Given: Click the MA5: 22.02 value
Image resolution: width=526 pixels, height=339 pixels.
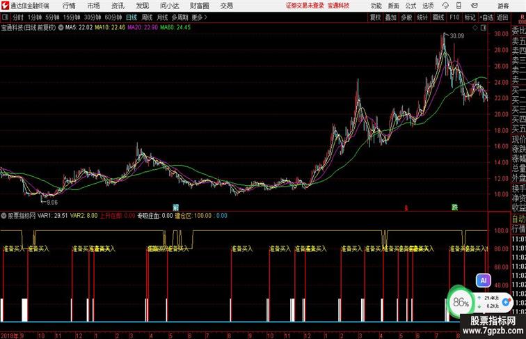Looking at the screenshot, I should pos(79,28).
